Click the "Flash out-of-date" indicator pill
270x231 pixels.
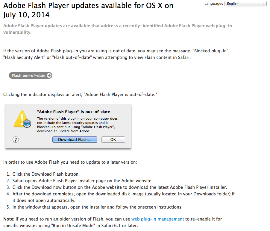click(30, 76)
